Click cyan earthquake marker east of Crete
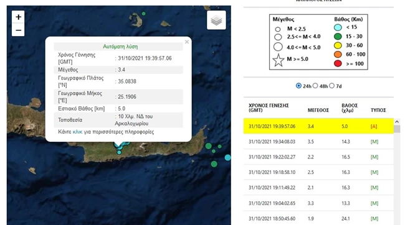405x225 pixels. point(227,157)
